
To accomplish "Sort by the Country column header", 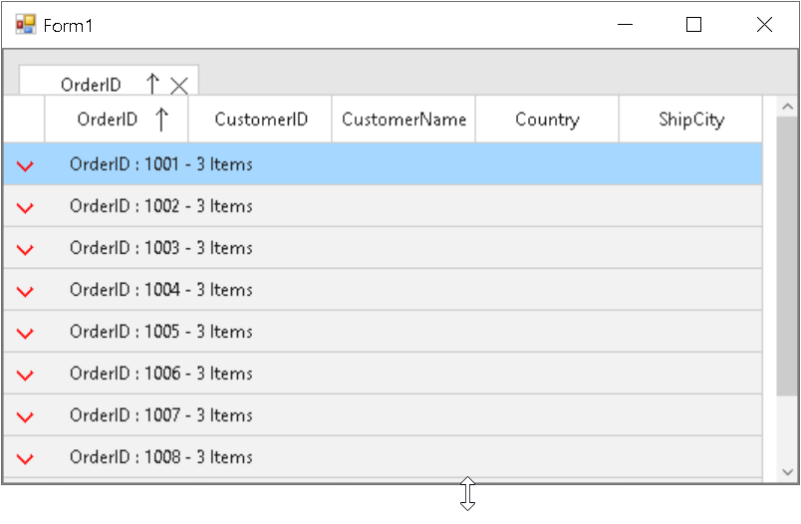I will pos(547,119).
